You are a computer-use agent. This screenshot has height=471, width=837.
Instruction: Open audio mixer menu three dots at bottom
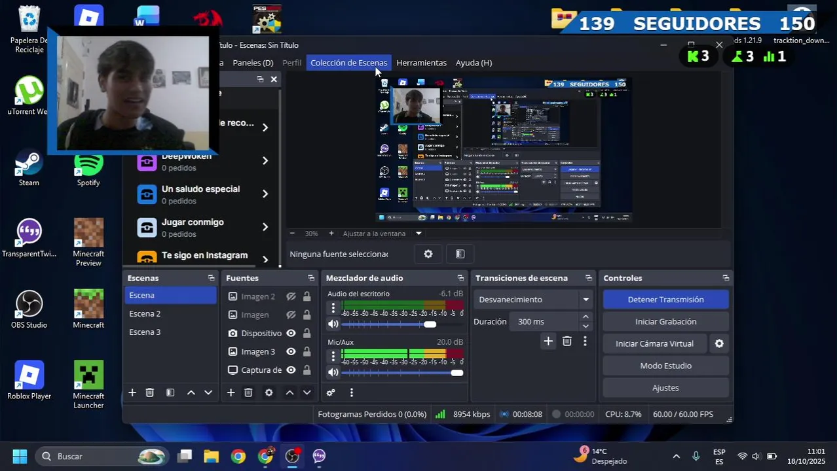pos(352,392)
